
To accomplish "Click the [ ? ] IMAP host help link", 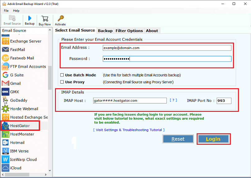I will pos(173,100).
